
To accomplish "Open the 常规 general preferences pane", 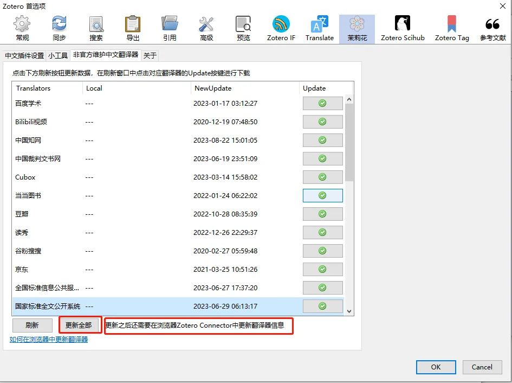I will tap(22, 29).
